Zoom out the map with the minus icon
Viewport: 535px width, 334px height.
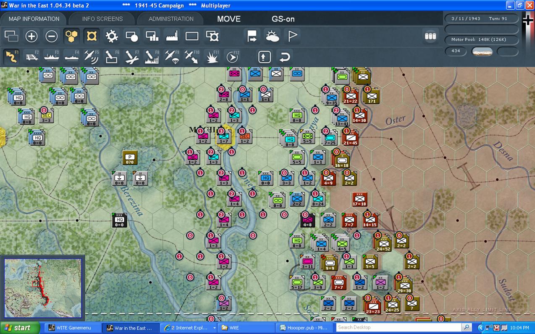click(52, 37)
